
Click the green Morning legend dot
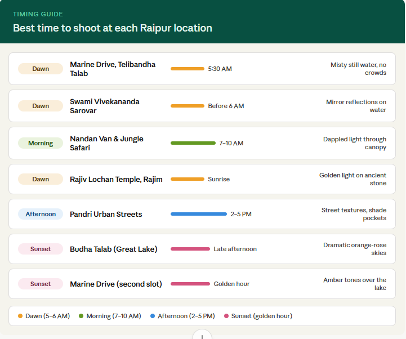point(81,316)
